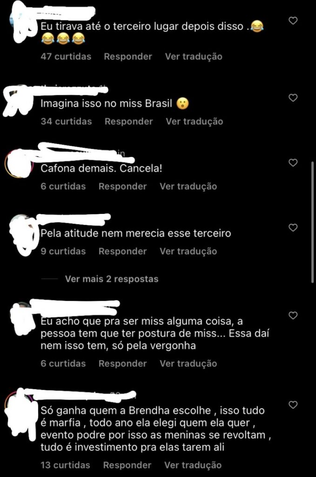The height and width of the screenshot is (477, 316).
Task: Heart the 'Pela atitude nem merecia' comment
Action: click(x=293, y=227)
